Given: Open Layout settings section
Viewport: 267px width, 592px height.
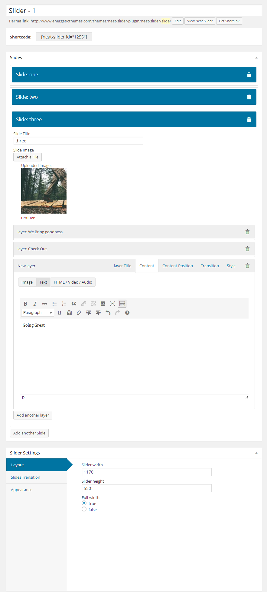Looking at the screenshot, I should click(x=37, y=465).
